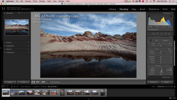Go forward to next photo arrow
Screen dimensions: 177x100
click(x=17, y=87)
